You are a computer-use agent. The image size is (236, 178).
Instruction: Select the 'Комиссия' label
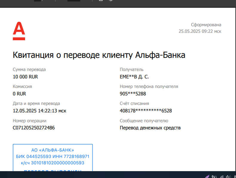pyautogui.click(x=22, y=86)
